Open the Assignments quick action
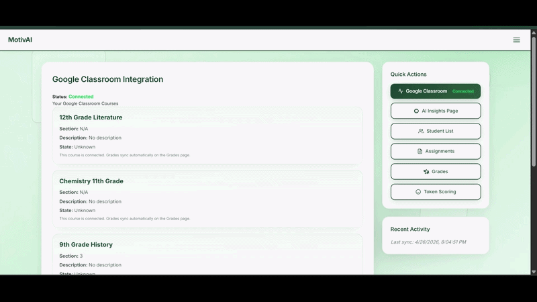Viewport: 537px width, 302px height. (x=436, y=152)
